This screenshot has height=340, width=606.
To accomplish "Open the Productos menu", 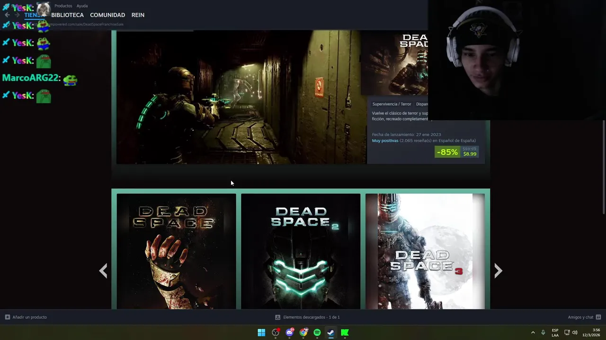I will 63,6.
